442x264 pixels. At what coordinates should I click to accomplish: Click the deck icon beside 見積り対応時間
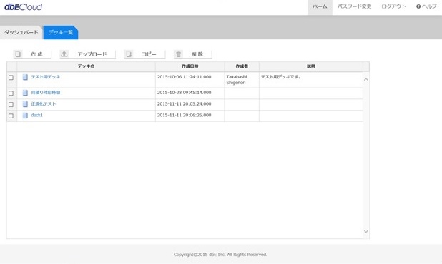(x=25, y=93)
